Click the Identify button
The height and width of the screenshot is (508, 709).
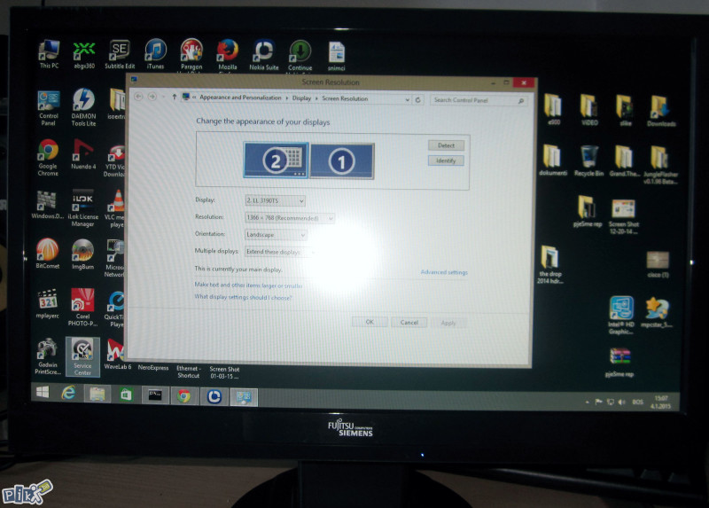point(446,160)
